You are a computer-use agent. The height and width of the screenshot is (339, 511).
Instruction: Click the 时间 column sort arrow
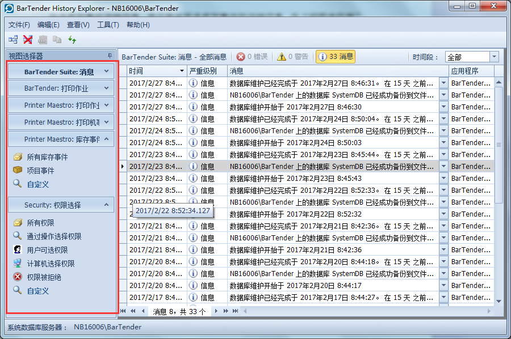[x=182, y=71]
